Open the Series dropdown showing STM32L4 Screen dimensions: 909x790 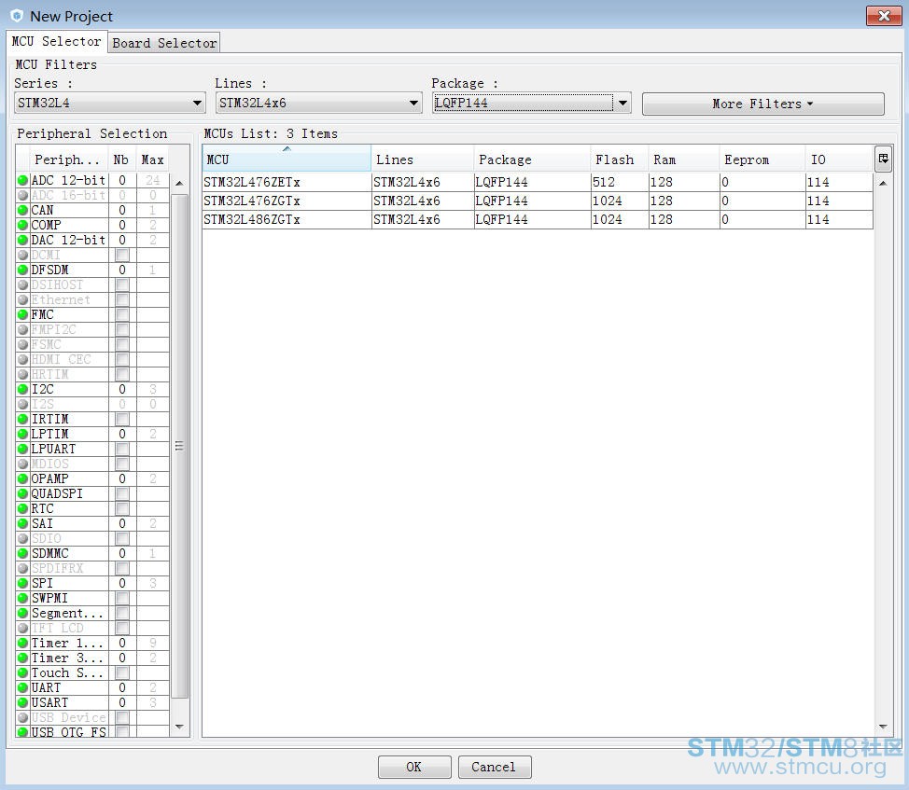coord(109,104)
